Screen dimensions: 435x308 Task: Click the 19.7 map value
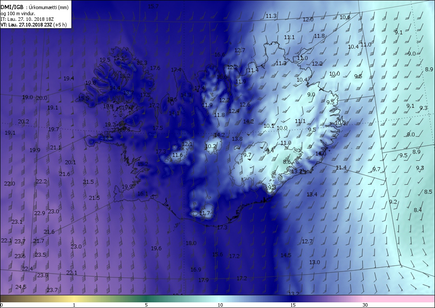tap(54, 129)
